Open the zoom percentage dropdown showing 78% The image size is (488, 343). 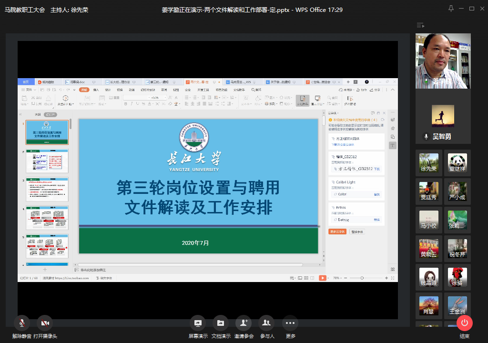pos(337,277)
